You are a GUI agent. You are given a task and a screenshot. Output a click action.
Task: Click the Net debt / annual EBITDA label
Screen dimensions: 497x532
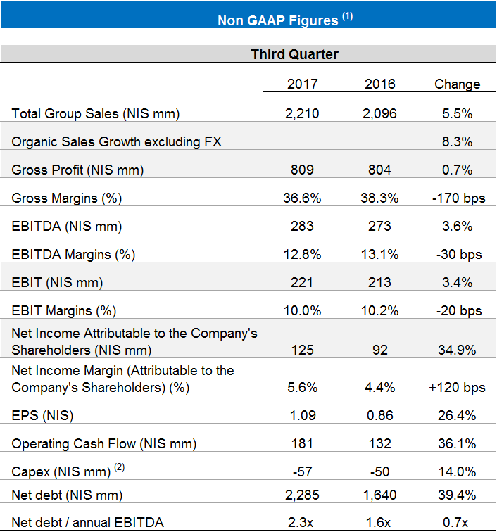[x=87, y=521]
